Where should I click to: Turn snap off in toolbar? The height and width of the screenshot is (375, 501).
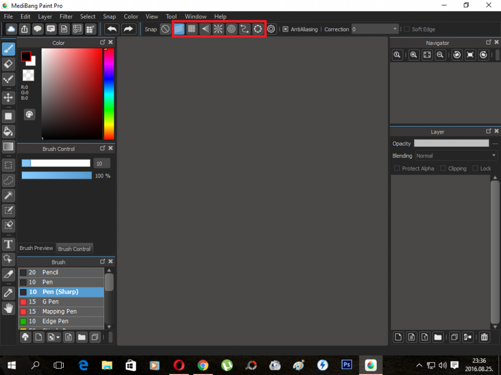tap(165, 29)
